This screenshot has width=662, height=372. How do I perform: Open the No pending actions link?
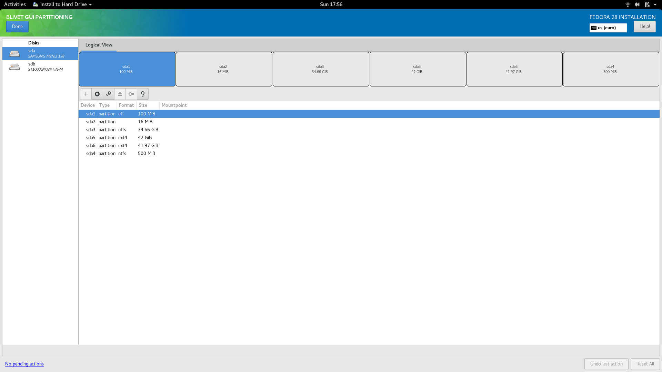point(24,364)
